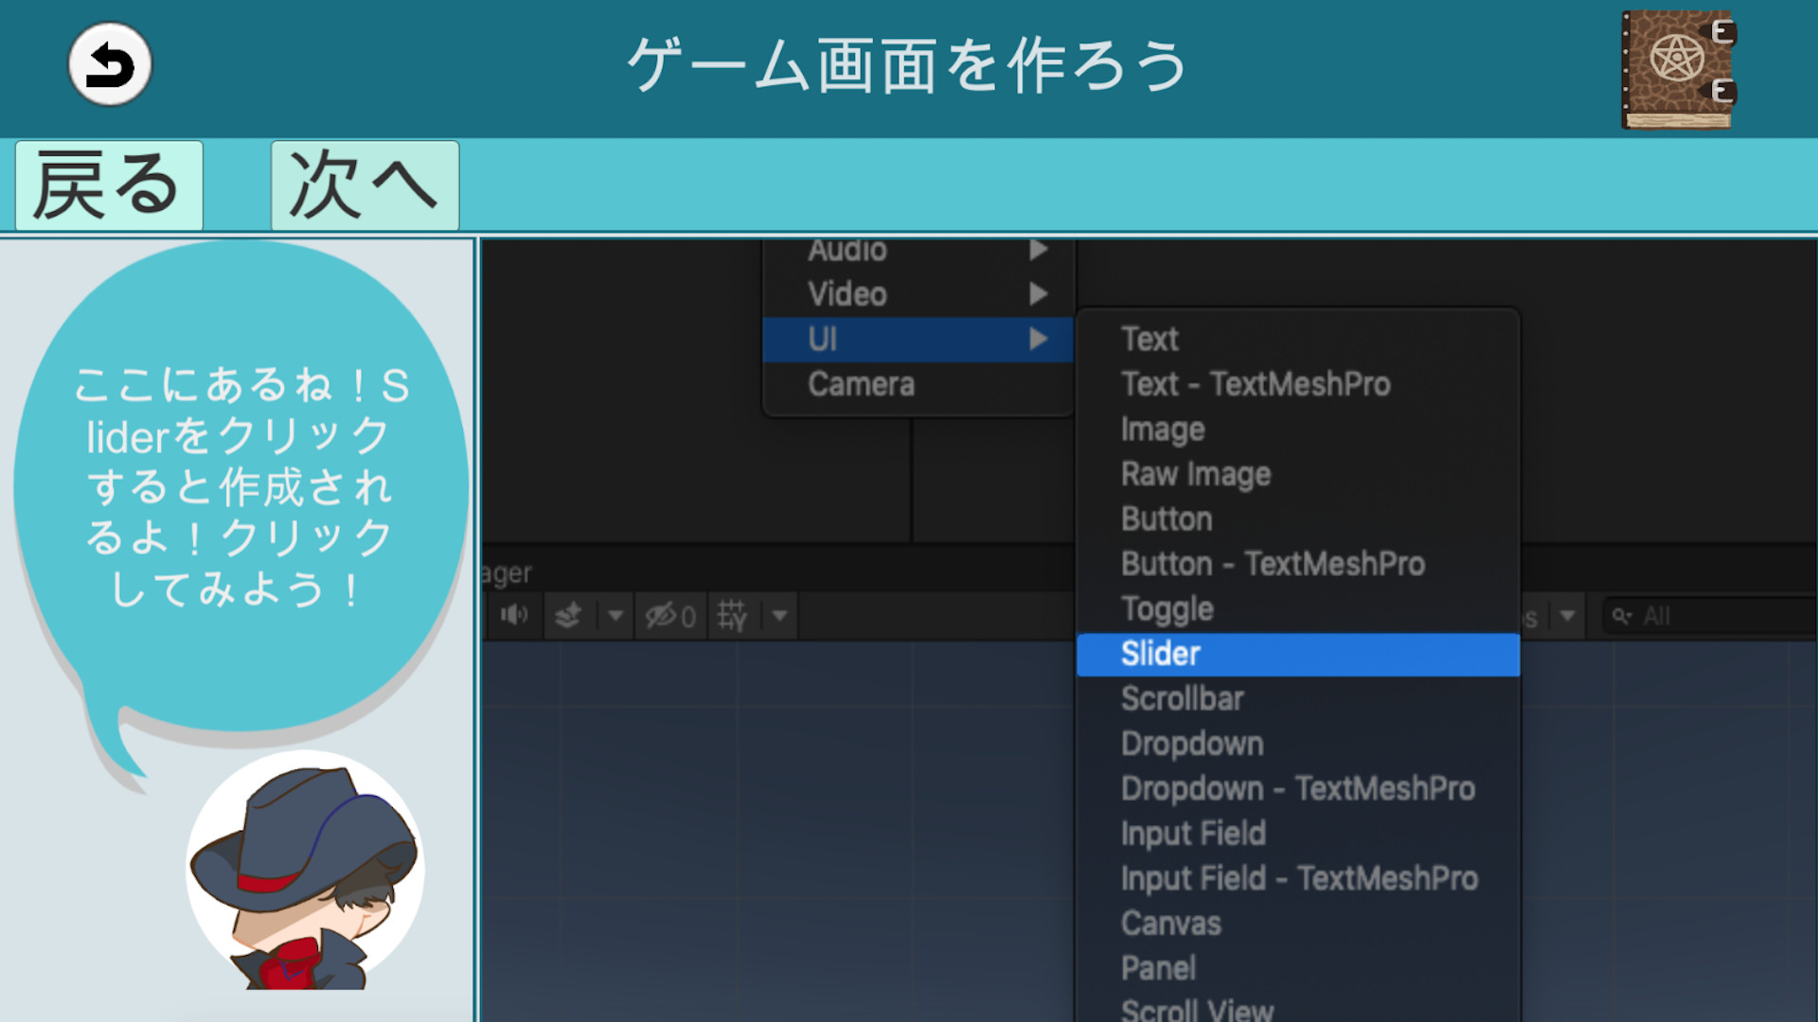Choose Canvas from the UI submenu
This screenshot has height=1022, width=1818.
(x=1169, y=923)
